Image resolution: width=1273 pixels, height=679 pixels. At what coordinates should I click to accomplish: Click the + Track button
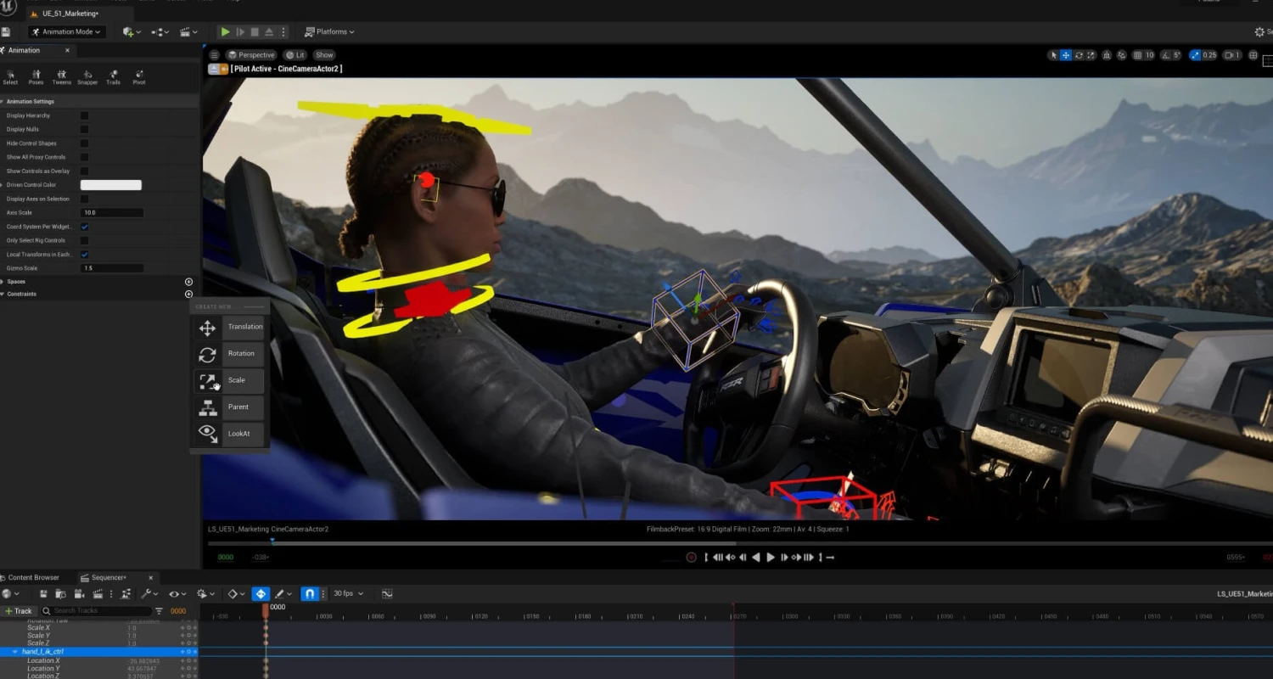[17, 610]
